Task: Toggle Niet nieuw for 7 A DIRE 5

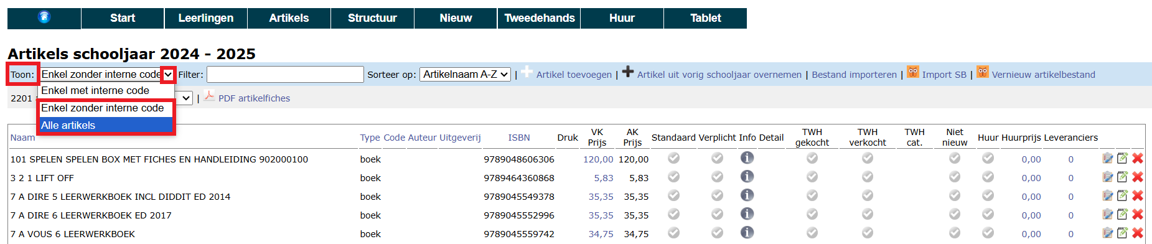Action: (x=955, y=196)
